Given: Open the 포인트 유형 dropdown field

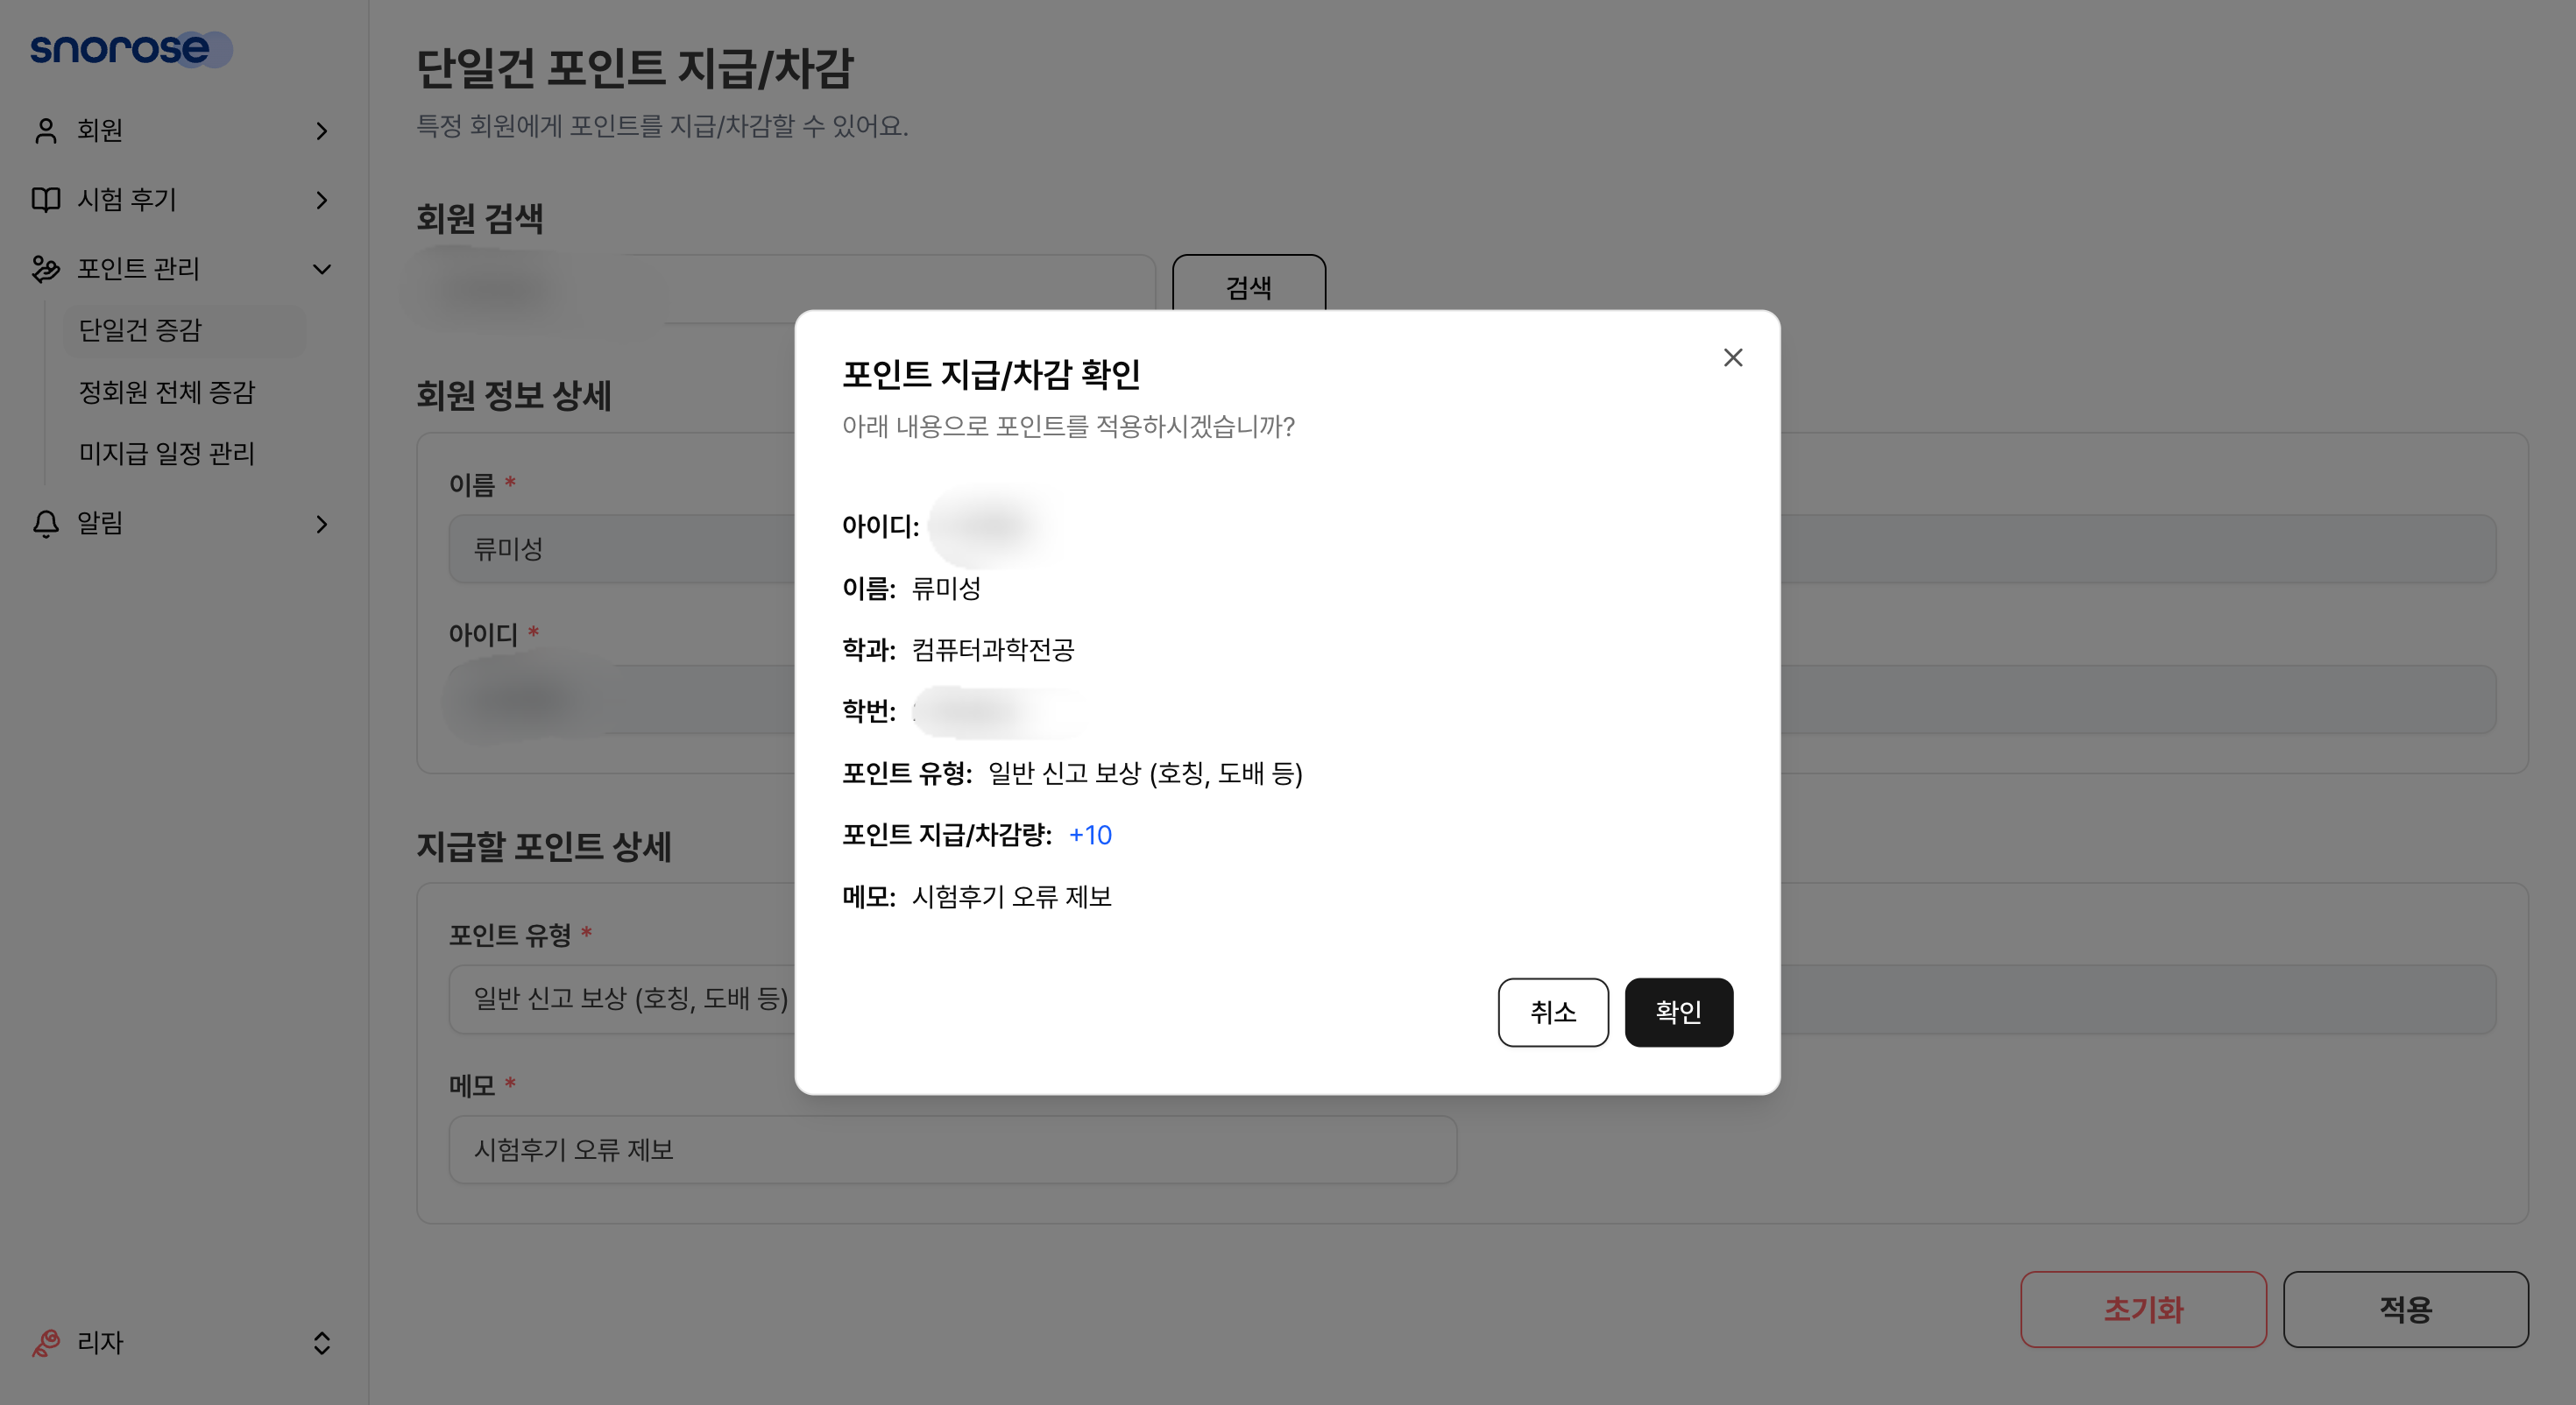Looking at the screenshot, I should [620, 999].
